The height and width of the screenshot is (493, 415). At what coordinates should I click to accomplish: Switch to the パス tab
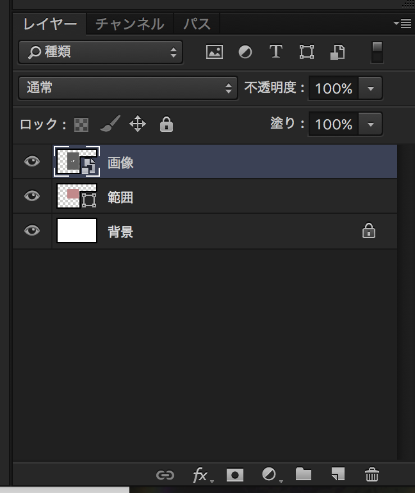[x=197, y=24]
